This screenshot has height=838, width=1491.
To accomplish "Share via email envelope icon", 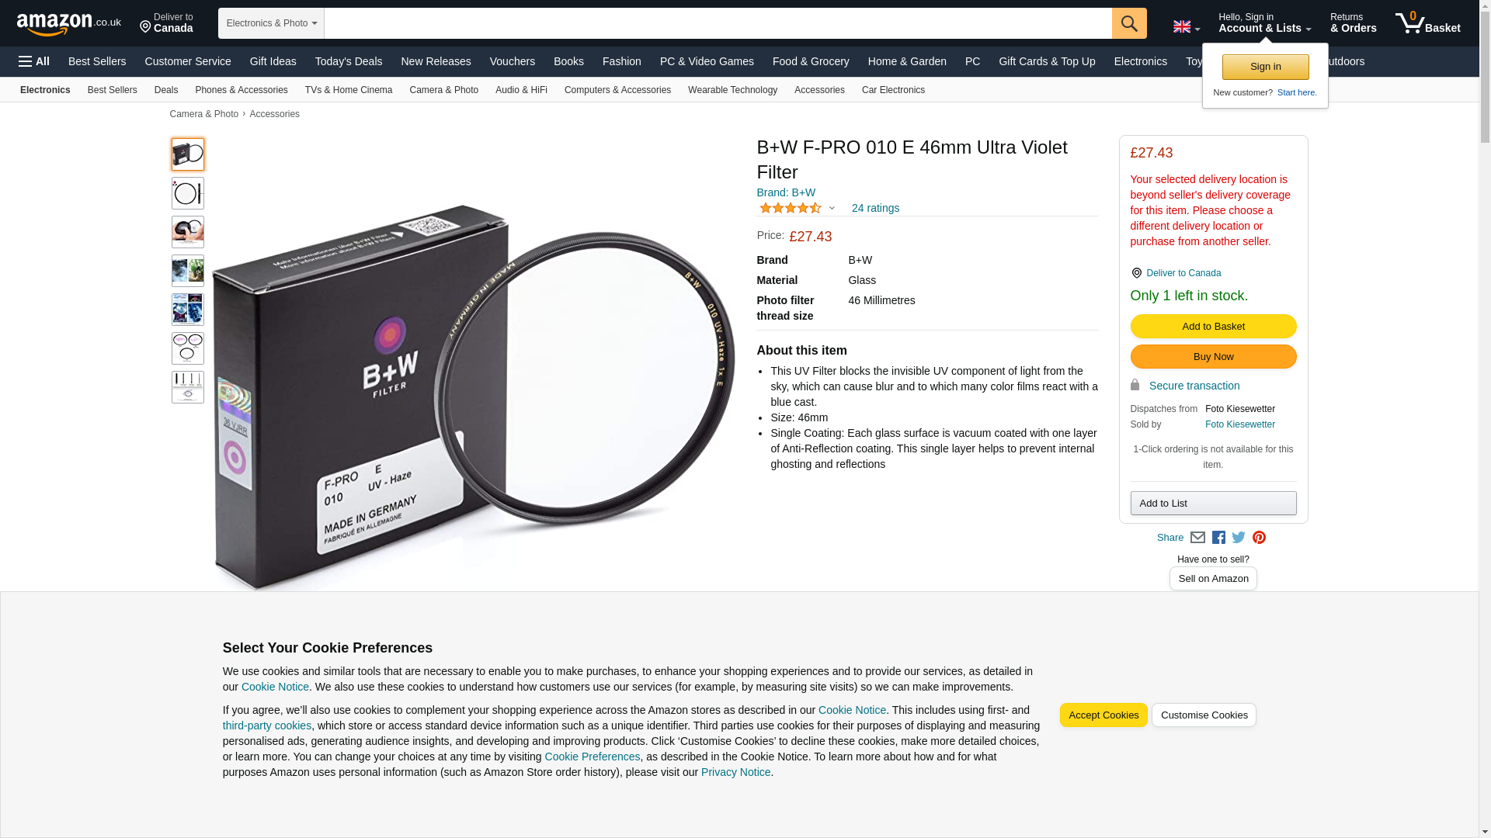I will coord(1197,538).
